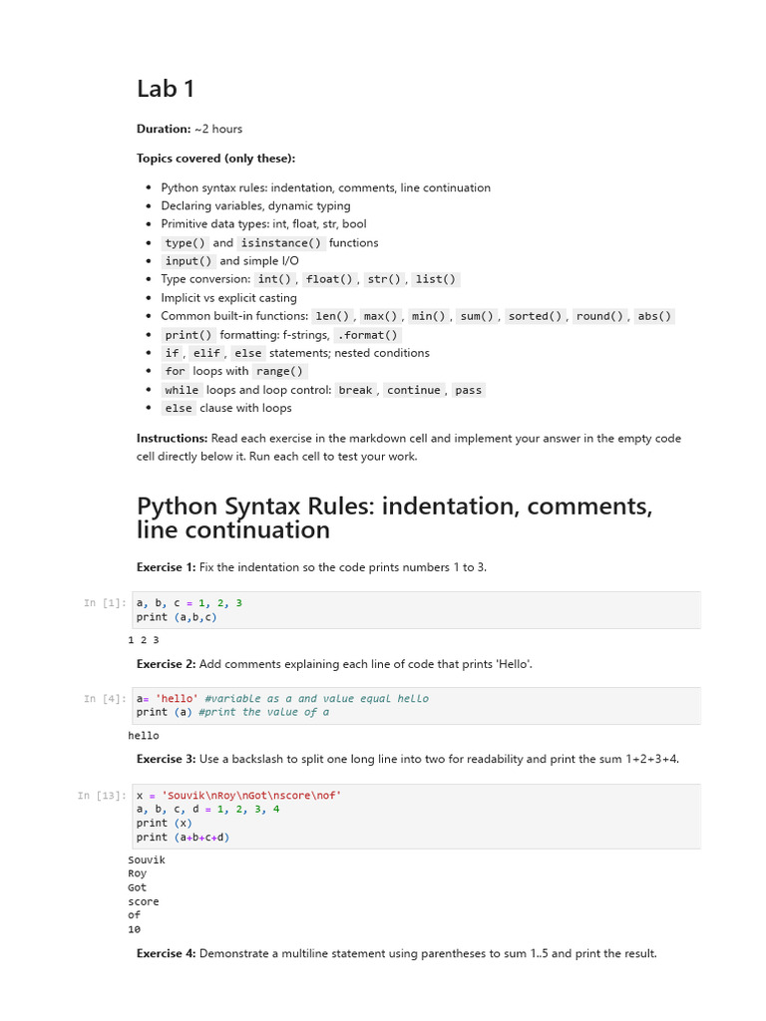Click 'else' in 'clause with loops' bullet
Viewport: 766px width, 1021px height.
point(179,408)
